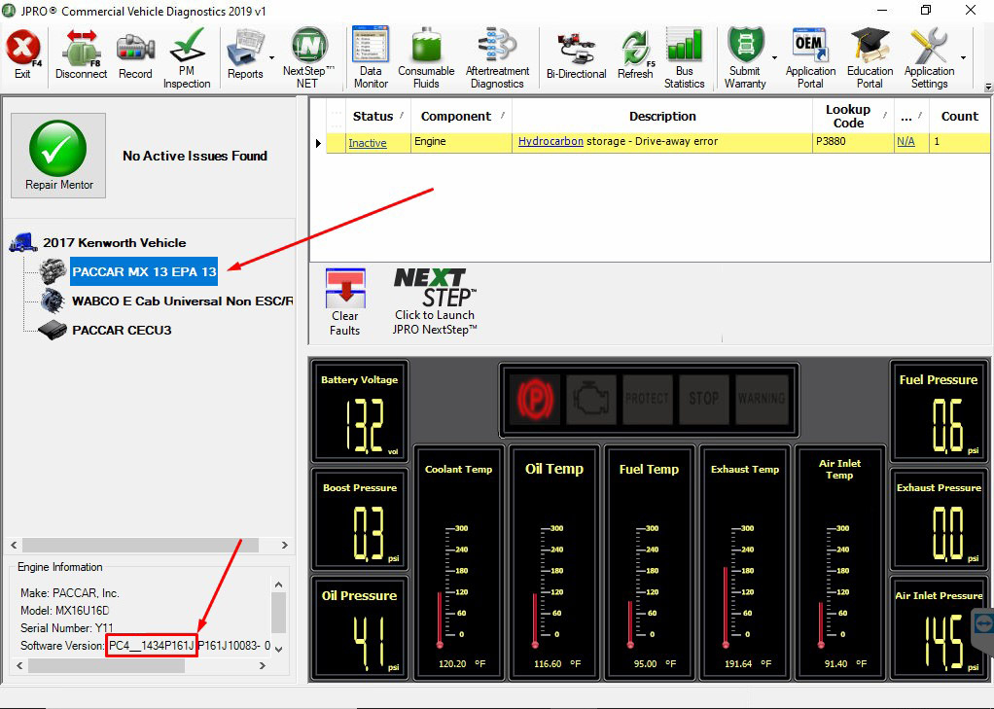This screenshot has height=709, width=994.
Task: Click the check engine lamp indicator
Action: (590, 399)
